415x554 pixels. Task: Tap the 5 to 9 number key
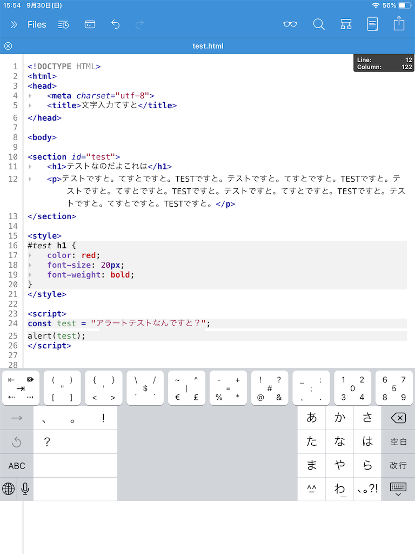click(394, 388)
